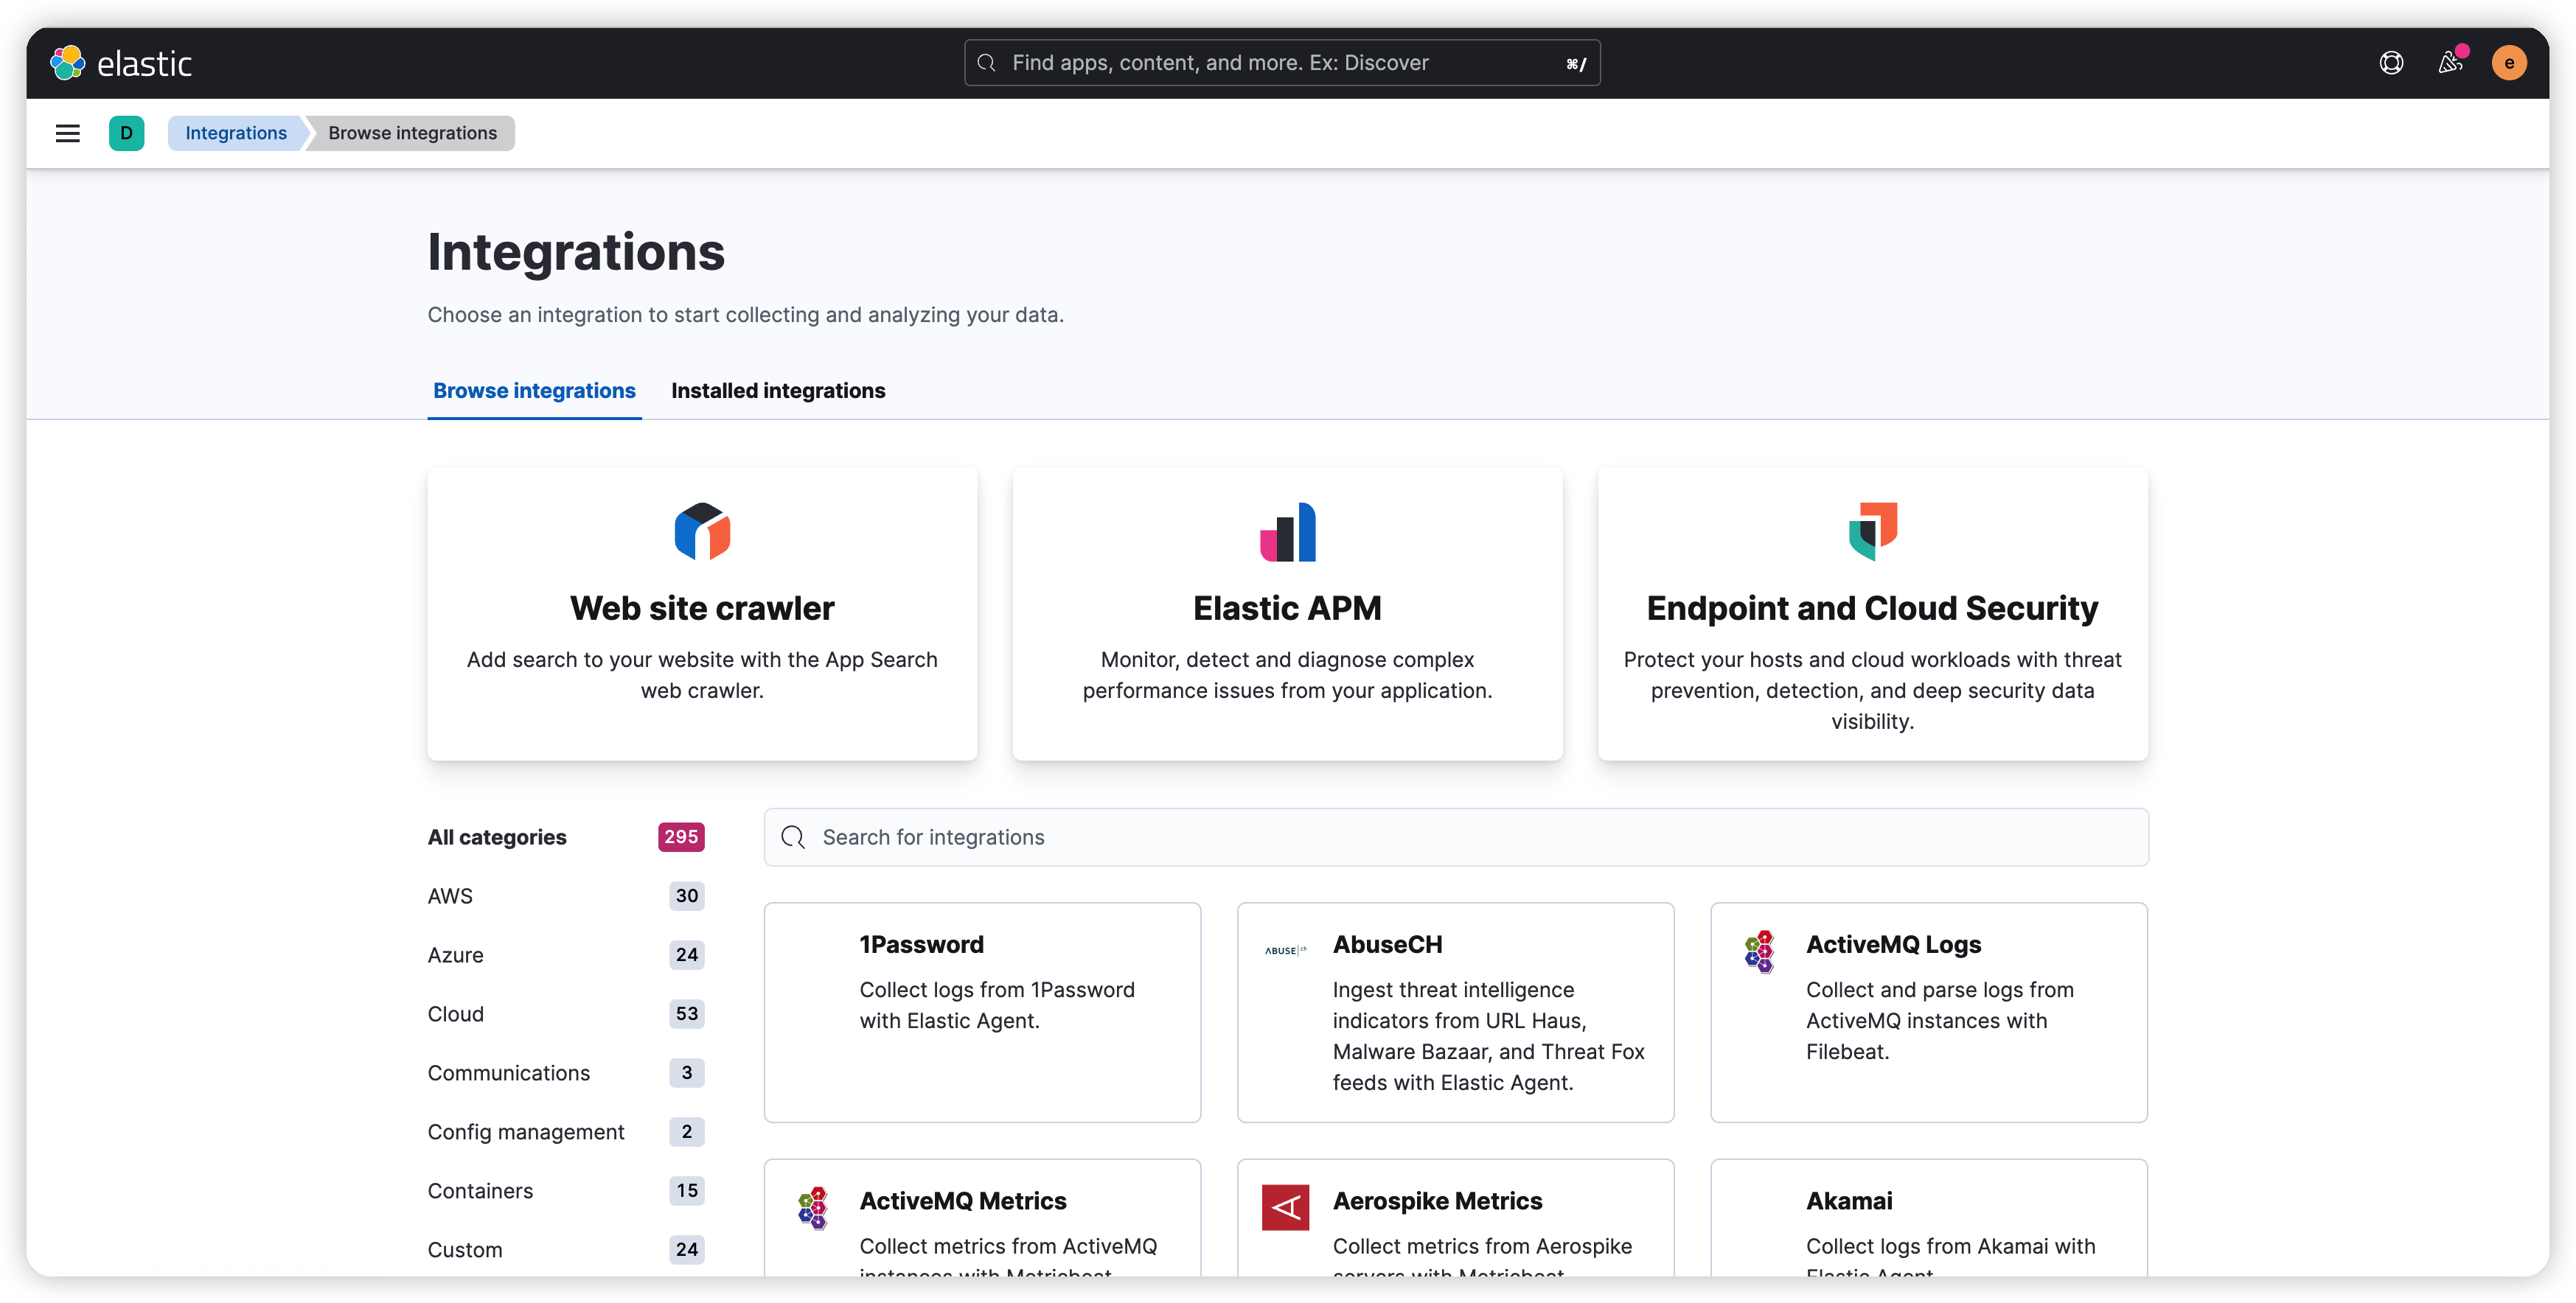Open the user avatar menu

[x=2508, y=63]
